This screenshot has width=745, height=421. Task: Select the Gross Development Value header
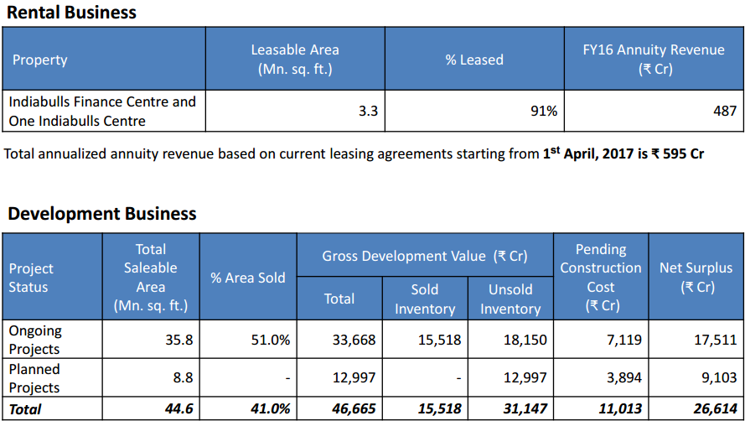425,256
